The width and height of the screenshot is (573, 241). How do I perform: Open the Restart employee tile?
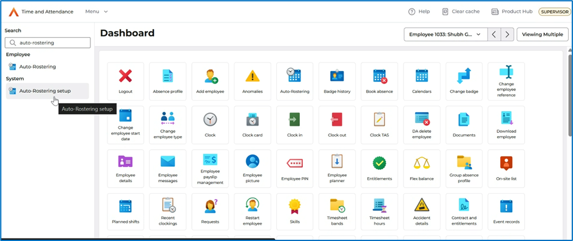pos(253,212)
